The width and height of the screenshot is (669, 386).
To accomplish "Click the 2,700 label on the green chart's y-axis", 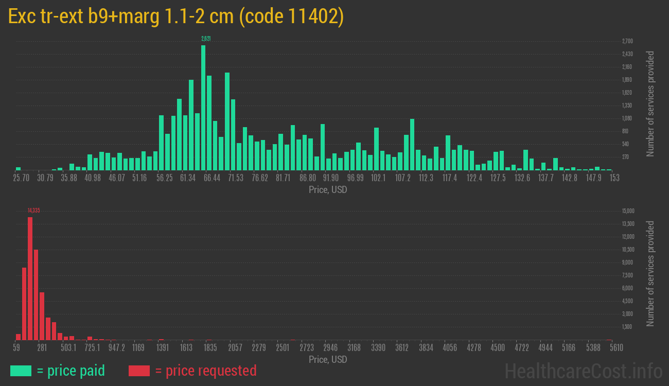I will click(x=627, y=41).
